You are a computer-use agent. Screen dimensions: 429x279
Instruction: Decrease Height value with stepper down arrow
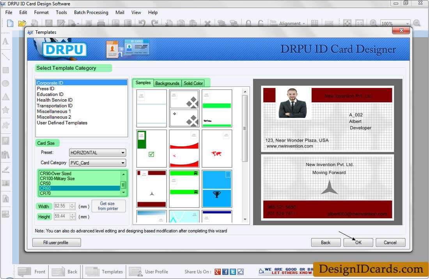pyautogui.click(x=73, y=218)
